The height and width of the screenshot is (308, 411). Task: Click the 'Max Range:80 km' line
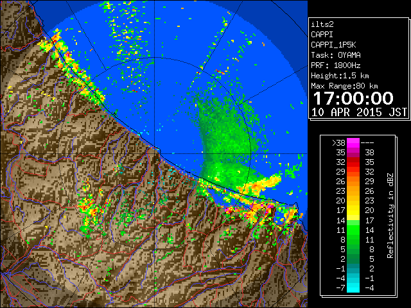coord(344,86)
